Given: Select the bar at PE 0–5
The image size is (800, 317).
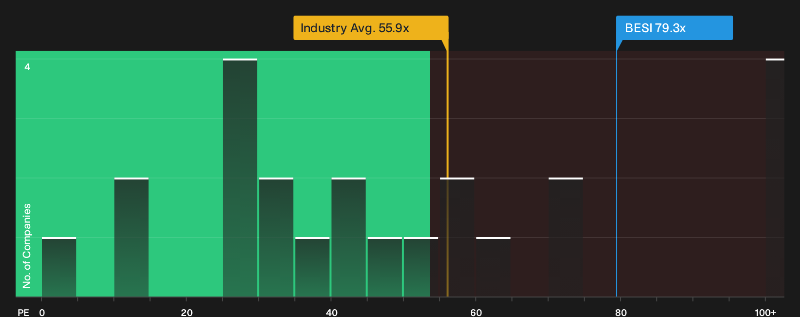Looking at the screenshot, I should tap(59, 267).
